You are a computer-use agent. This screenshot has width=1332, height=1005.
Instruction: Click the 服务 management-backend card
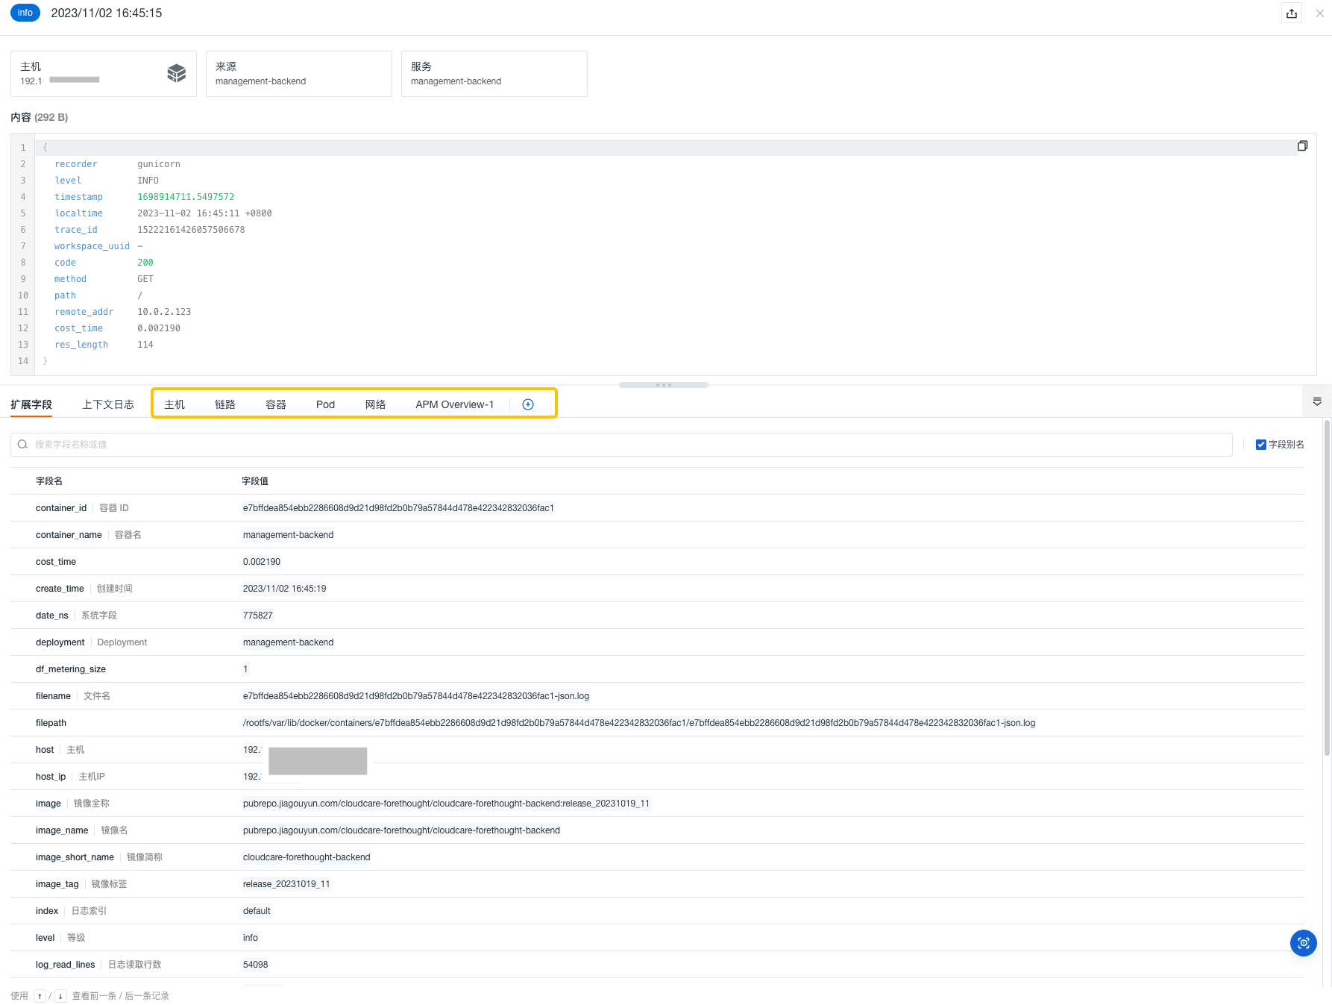point(494,74)
